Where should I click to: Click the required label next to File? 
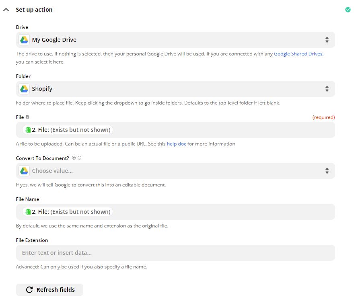[324, 117]
